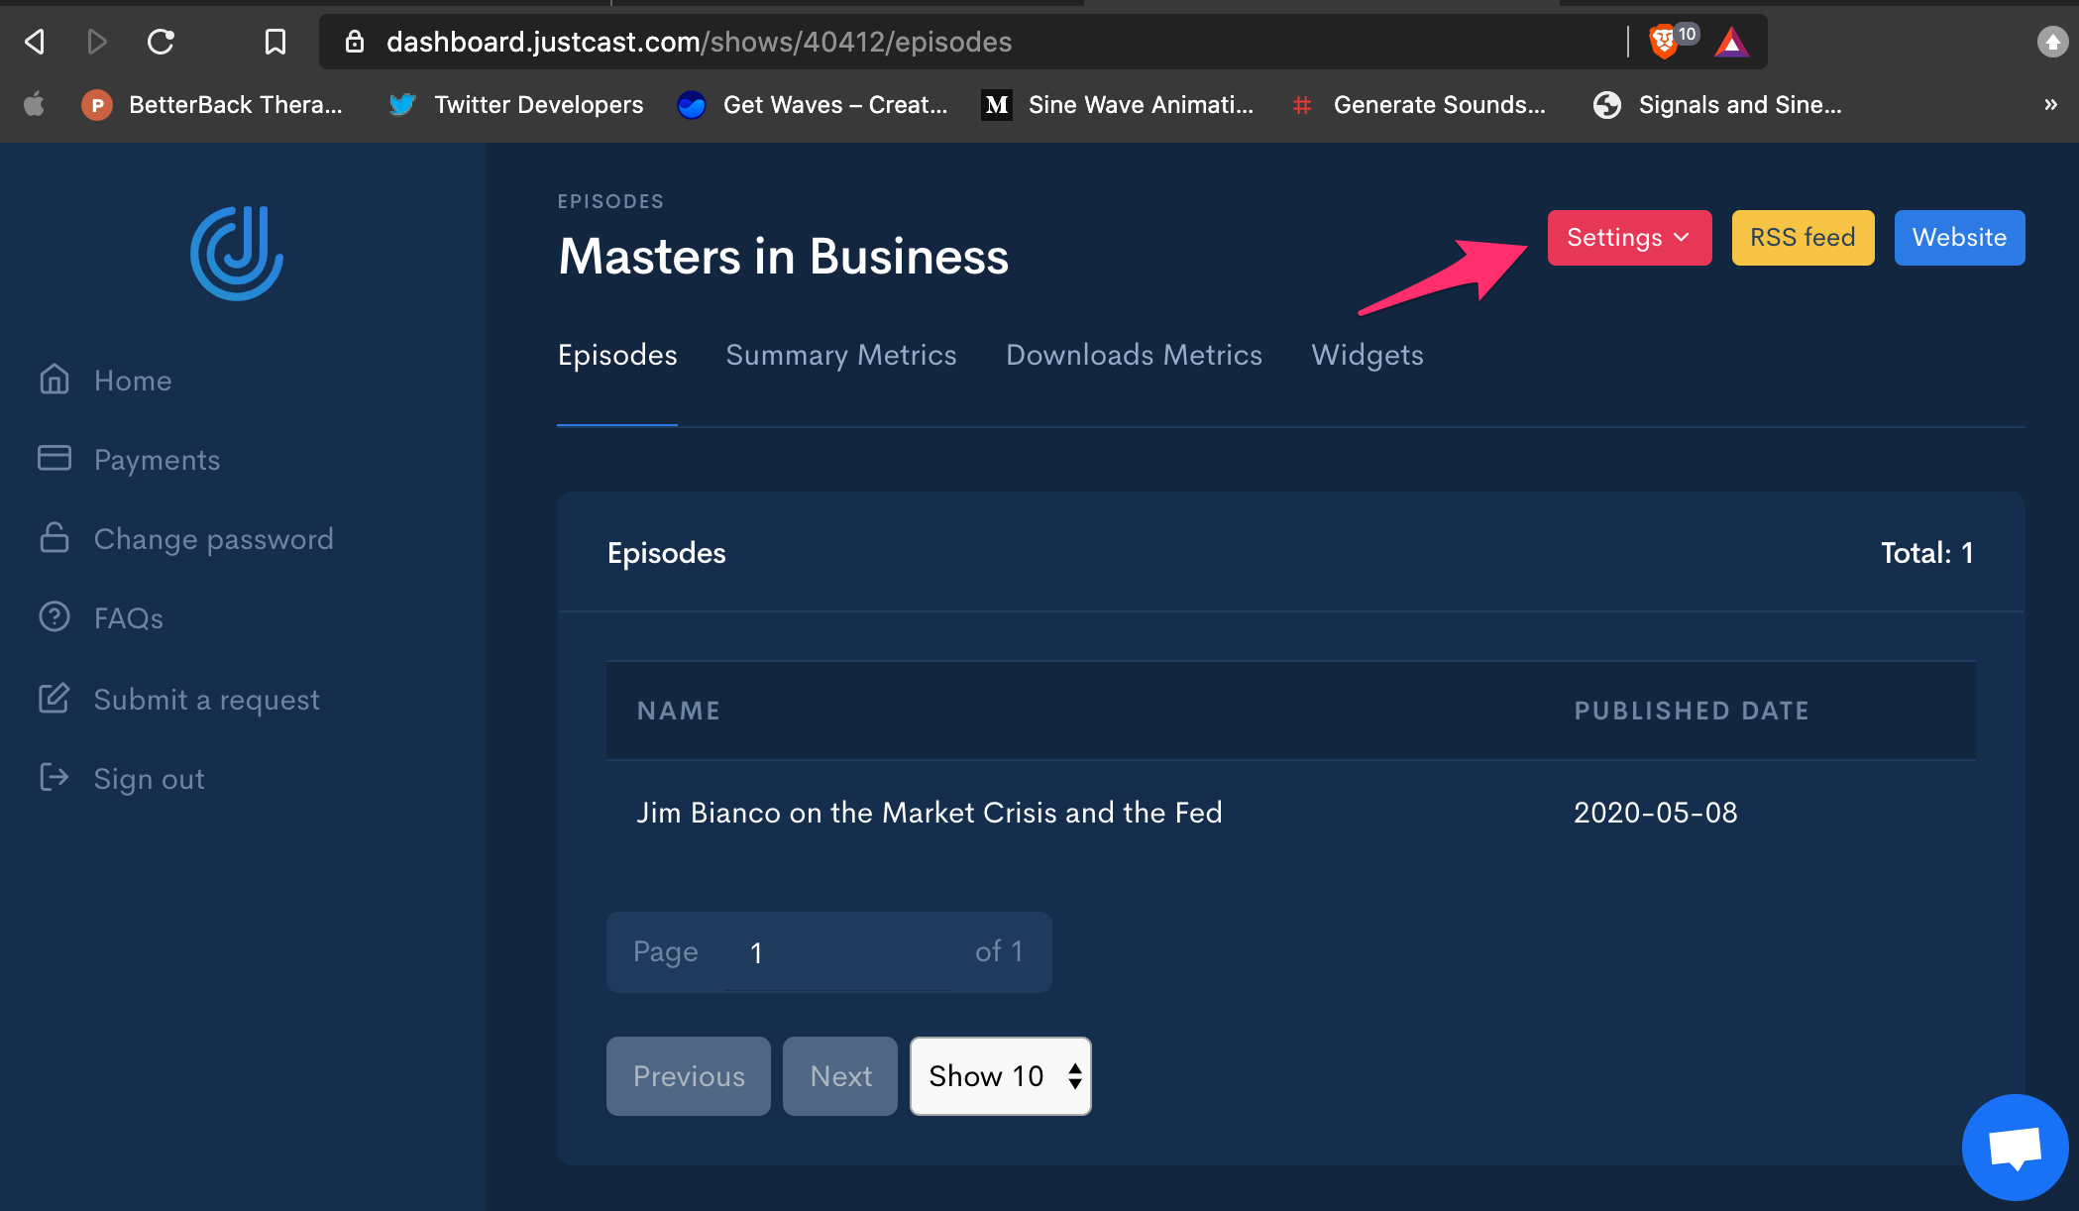
Task: Click the address bar URL
Action: coord(699,42)
